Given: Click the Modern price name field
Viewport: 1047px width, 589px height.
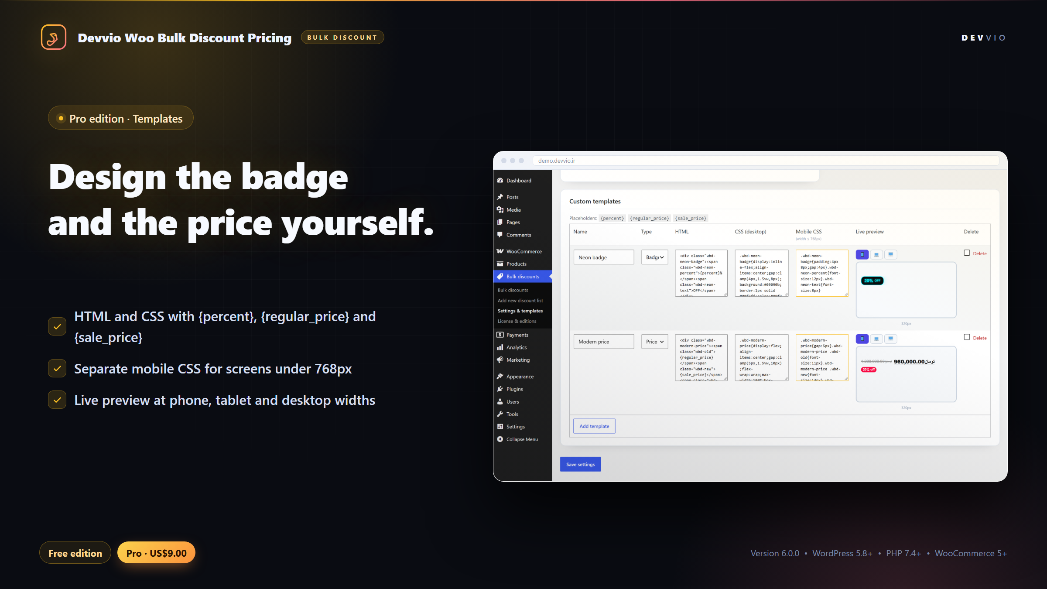Looking at the screenshot, I should [x=604, y=342].
